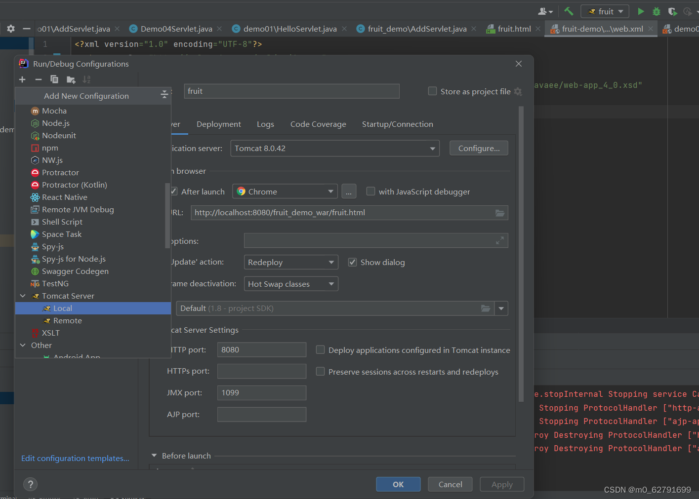This screenshot has width=699, height=499.
Task: Click the Debug bug icon in main toolbar
Action: point(657,11)
